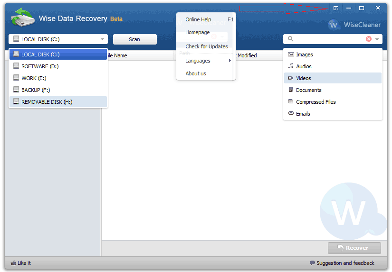The image size is (392, 272).
Task: Click the SOFTWARE (D:) disk icon
Action: point(16,66)
